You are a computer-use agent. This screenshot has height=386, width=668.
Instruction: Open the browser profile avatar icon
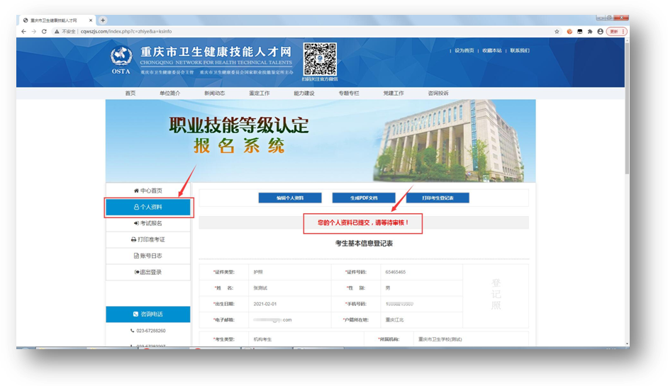[601, 32]
